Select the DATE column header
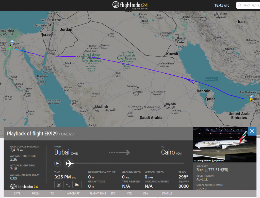Viewport: 260px width, 198px height. click(17, 193)
